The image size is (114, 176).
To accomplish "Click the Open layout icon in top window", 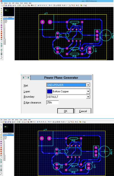I will click(x=4, y=6).
